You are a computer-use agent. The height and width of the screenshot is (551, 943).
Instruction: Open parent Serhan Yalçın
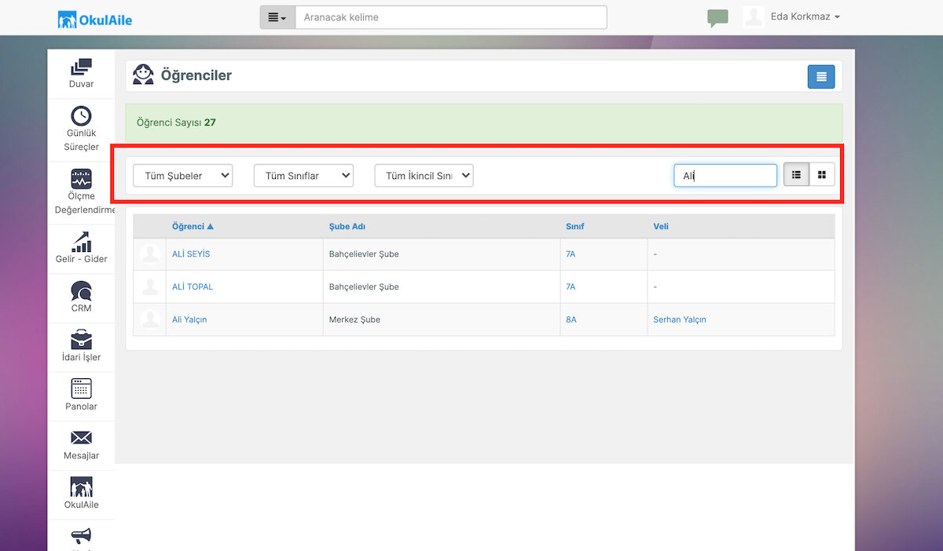[680, 320]
